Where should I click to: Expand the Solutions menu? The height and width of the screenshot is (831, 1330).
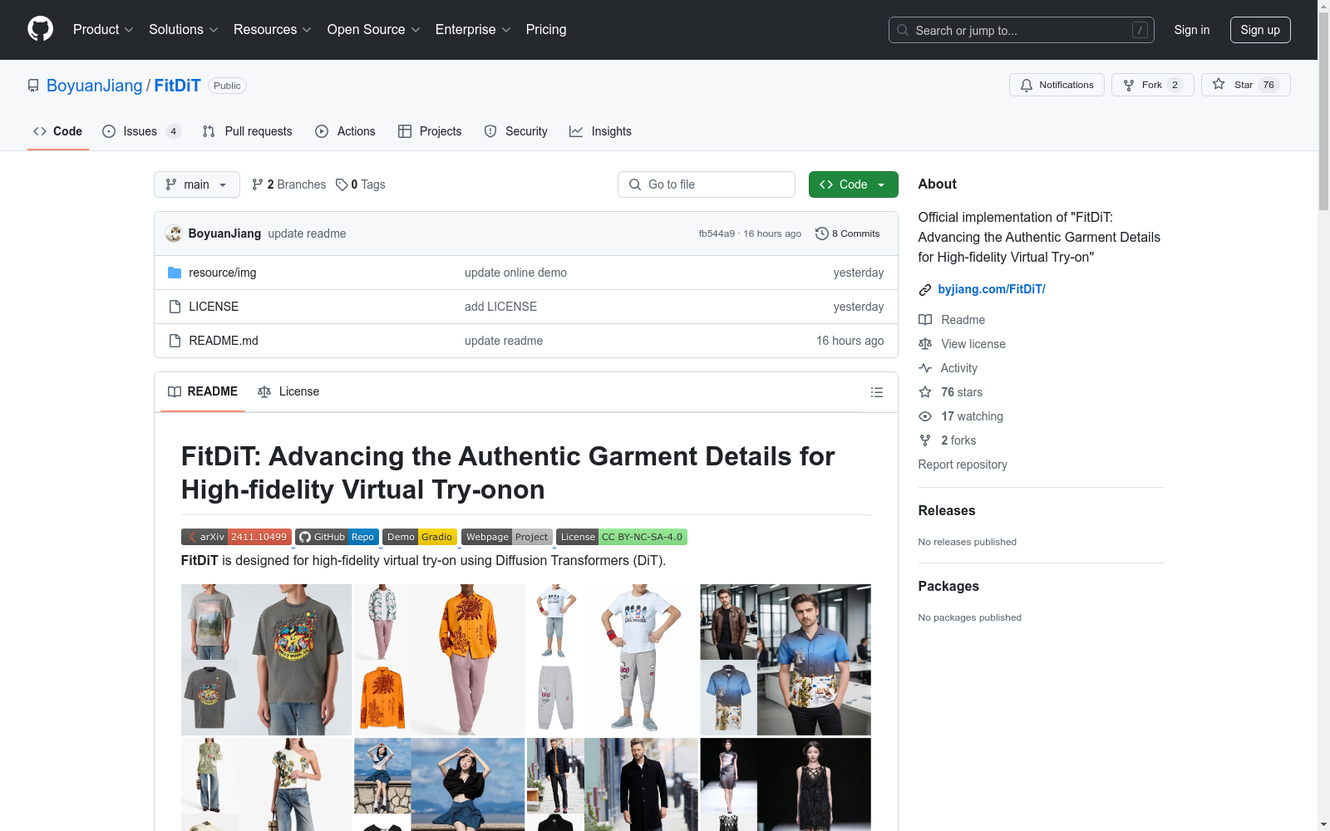tap(184, 29)
